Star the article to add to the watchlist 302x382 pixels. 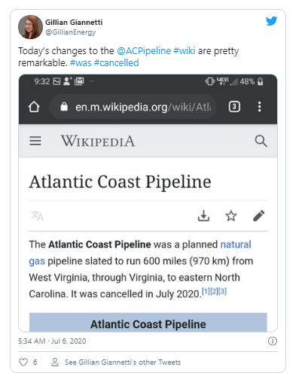[231, 216]
